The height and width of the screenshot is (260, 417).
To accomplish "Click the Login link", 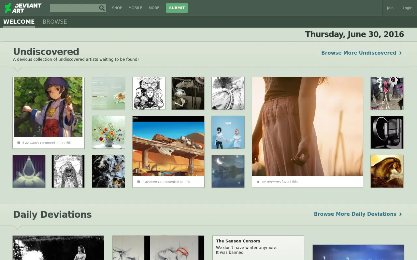I will [x=408, y=8].
